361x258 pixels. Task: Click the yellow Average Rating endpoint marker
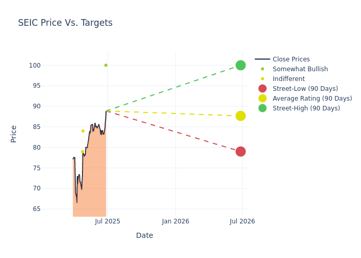coord(240,116)
